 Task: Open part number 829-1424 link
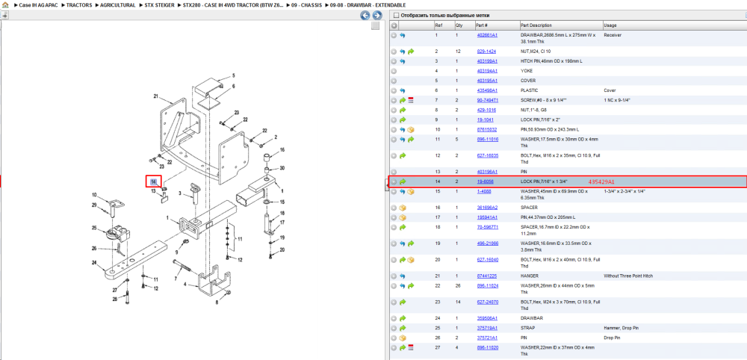point(486,51)
